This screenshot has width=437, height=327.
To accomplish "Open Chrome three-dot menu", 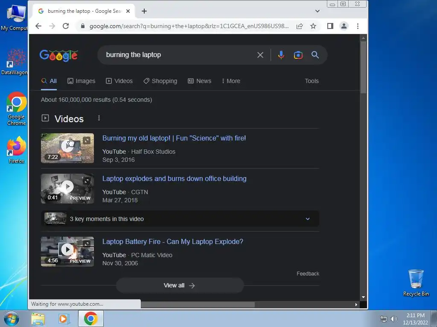I will click(x=358, y=26).
